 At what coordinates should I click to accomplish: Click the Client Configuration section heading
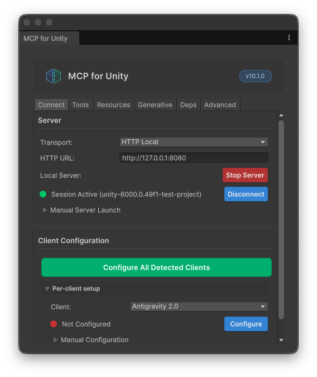point(74,241)
